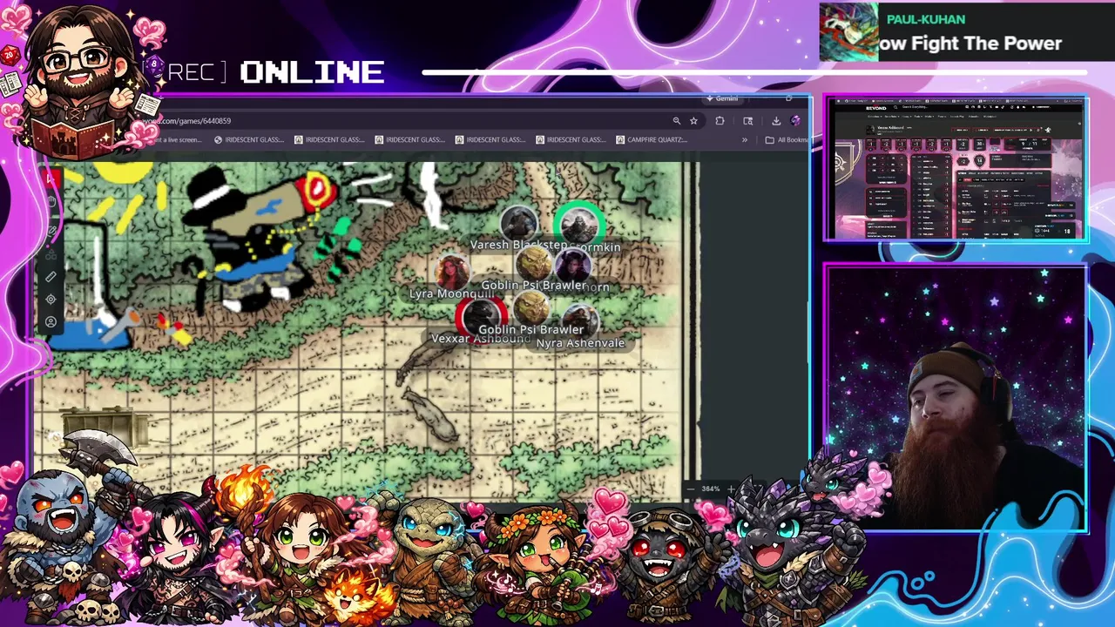Open the All Bookmarks folder
The image size is (1115, 627).
[x=787, y=139]
